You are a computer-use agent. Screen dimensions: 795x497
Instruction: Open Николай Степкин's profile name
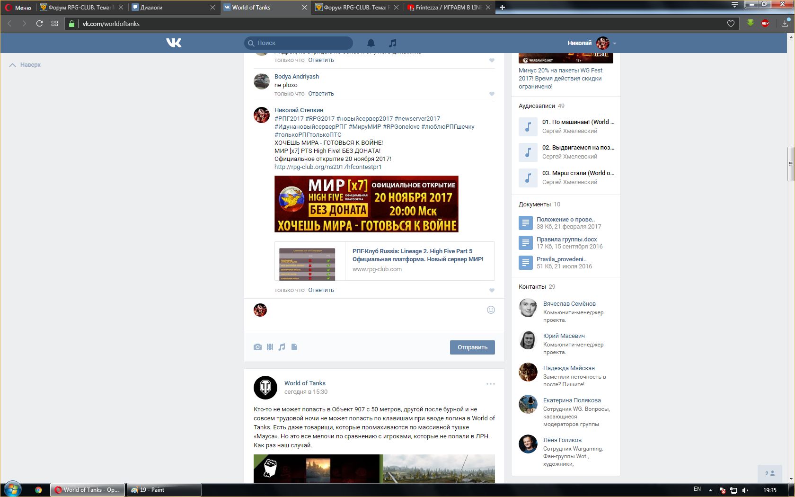299,110
